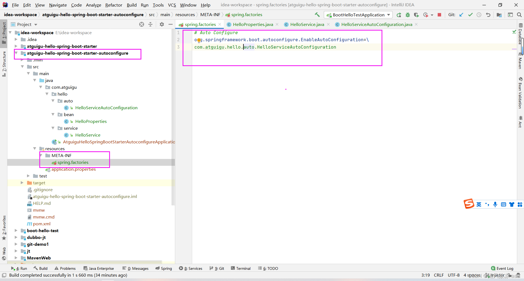Click the Build Project hammer icon
This screenshot has width=524, height=281.
click(x=317, y=15)
